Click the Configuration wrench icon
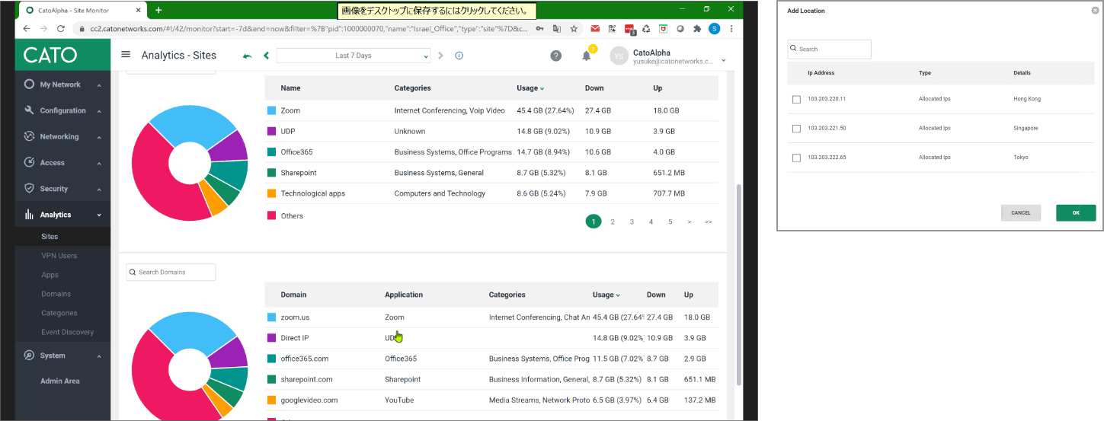 point(29,110)
